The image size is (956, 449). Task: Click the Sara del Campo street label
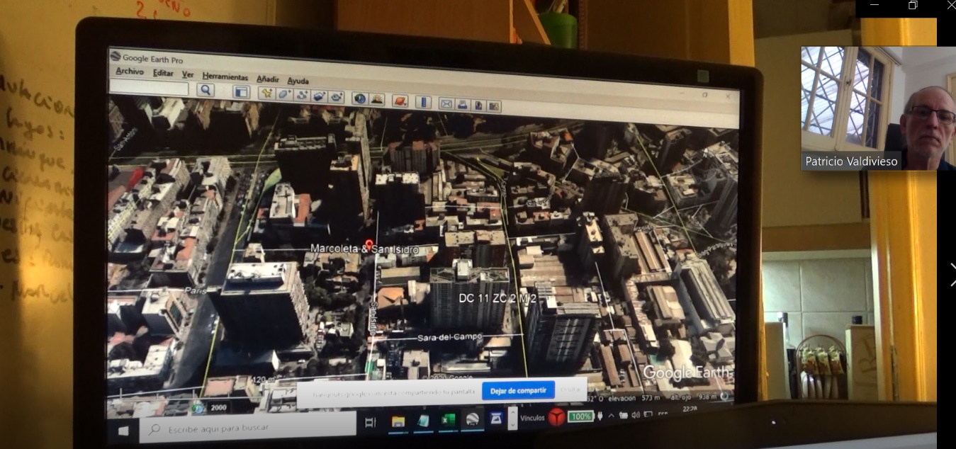(449, 336)
